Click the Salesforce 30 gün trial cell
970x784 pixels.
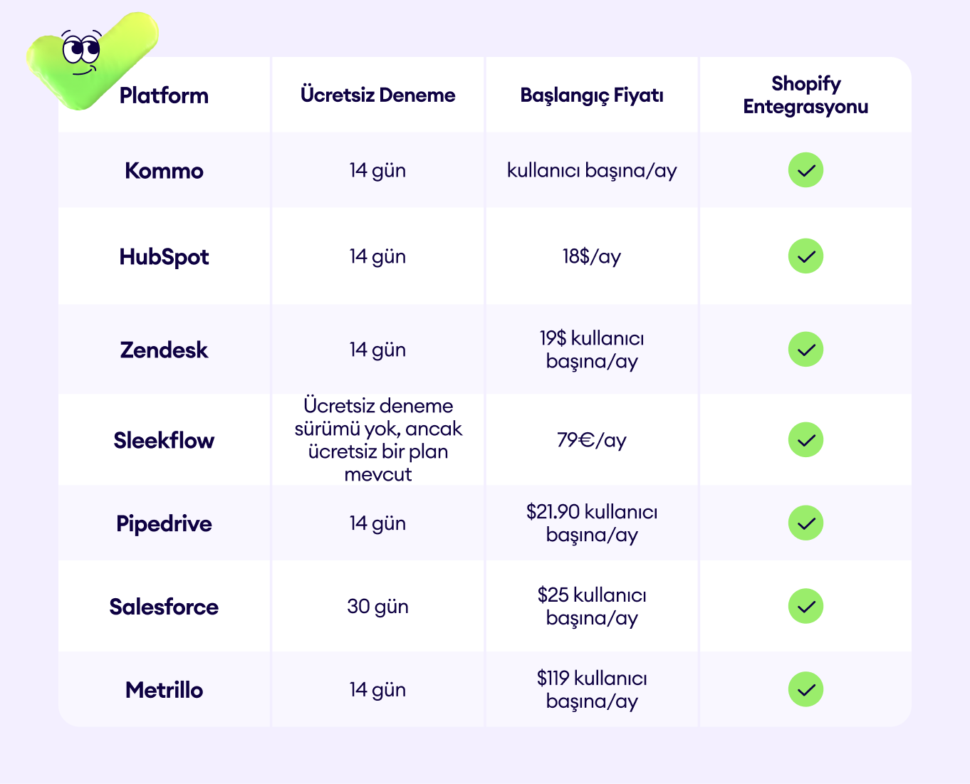(378, 607)
